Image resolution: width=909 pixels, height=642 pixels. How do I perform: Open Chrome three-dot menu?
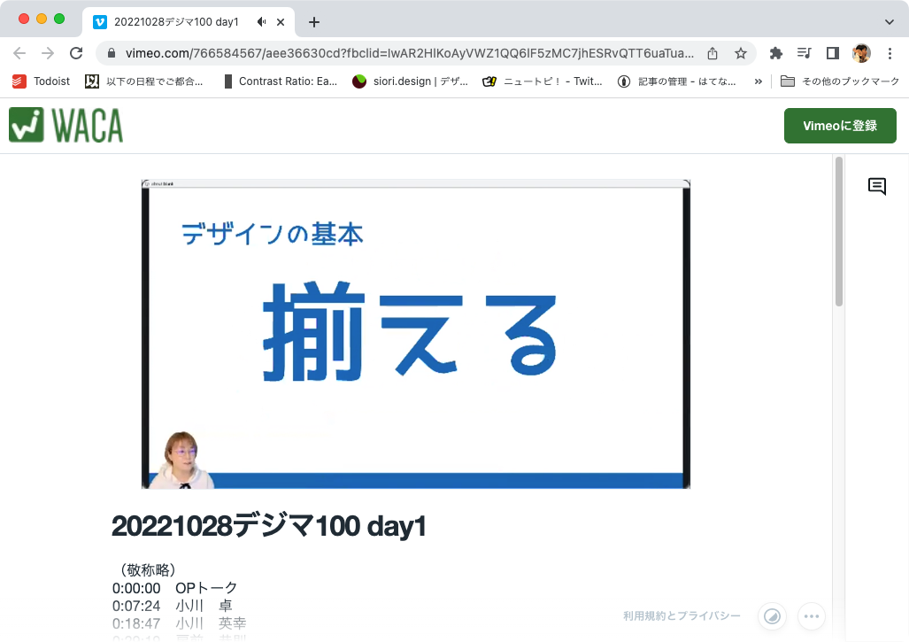[x=890, y=53]
